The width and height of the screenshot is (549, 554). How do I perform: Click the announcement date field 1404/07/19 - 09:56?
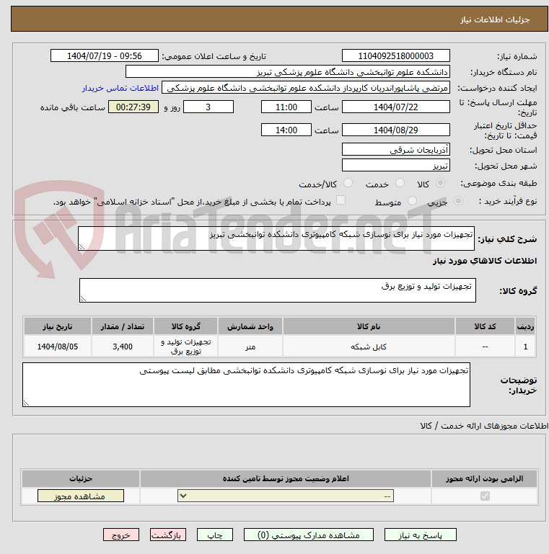(105, 55)
